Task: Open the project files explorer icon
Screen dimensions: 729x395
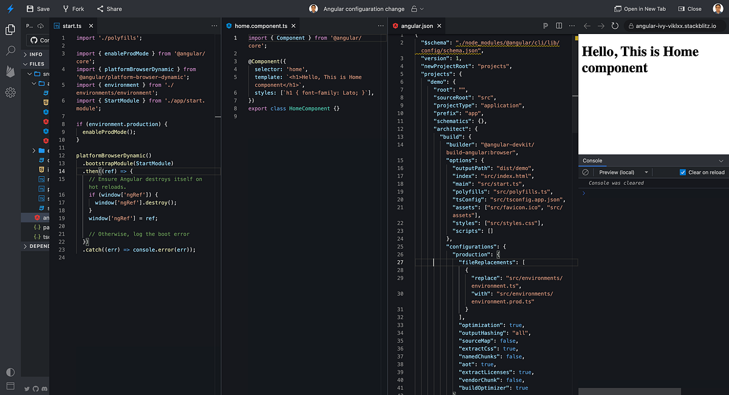Action: coord(10,29)
